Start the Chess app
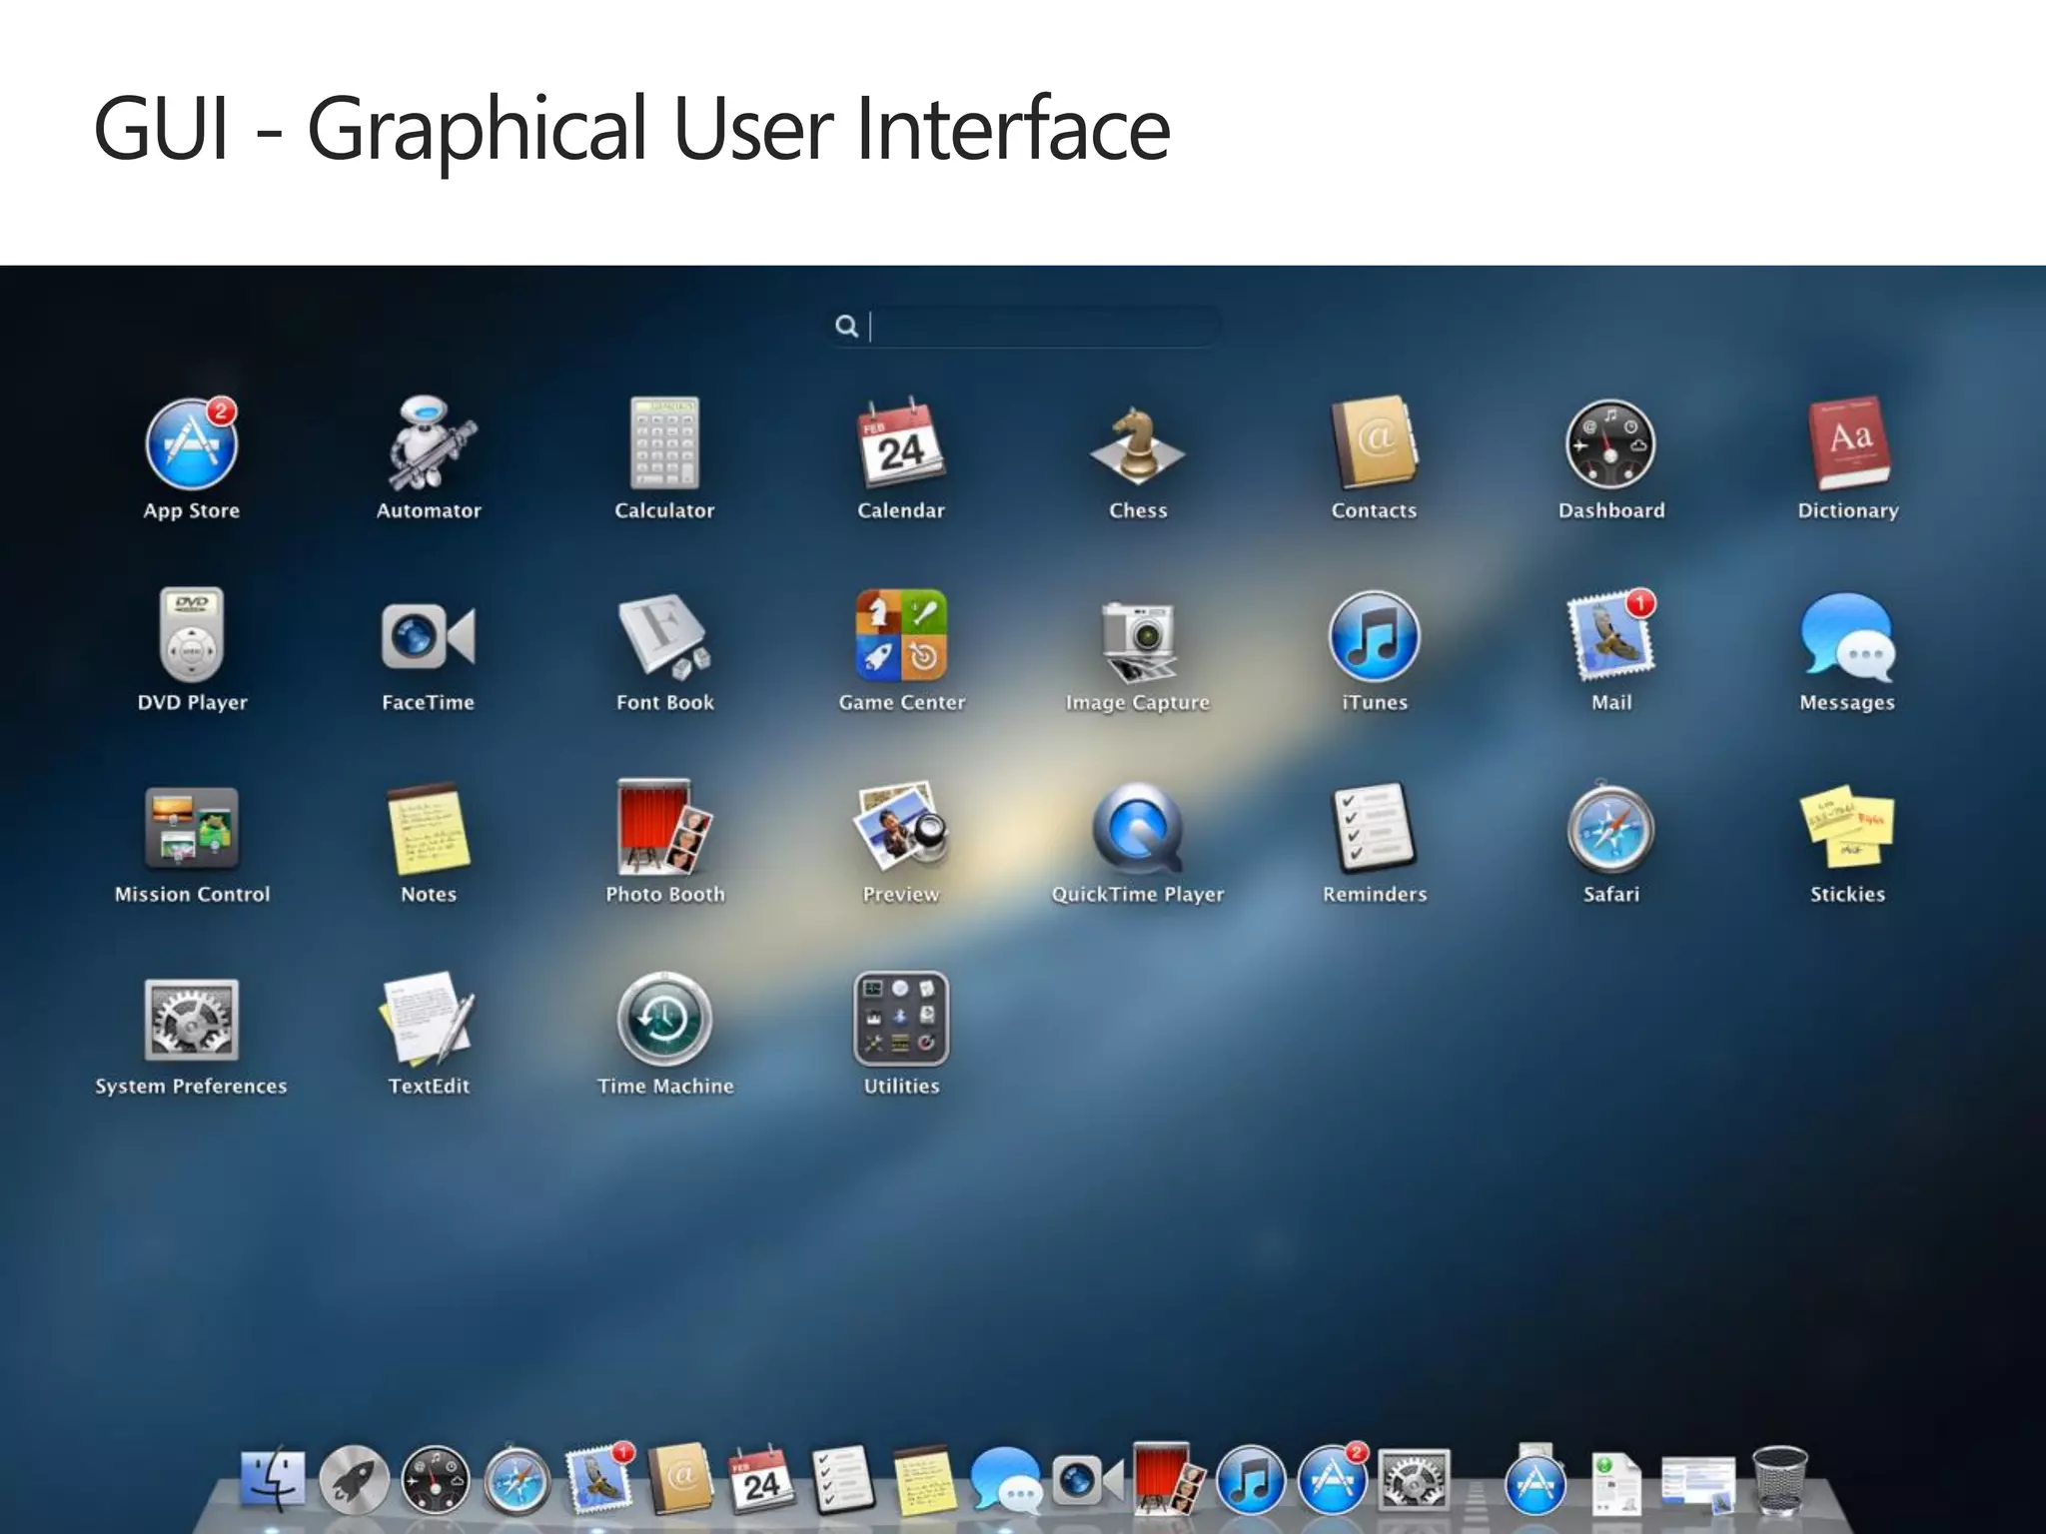 [1137, 445]
